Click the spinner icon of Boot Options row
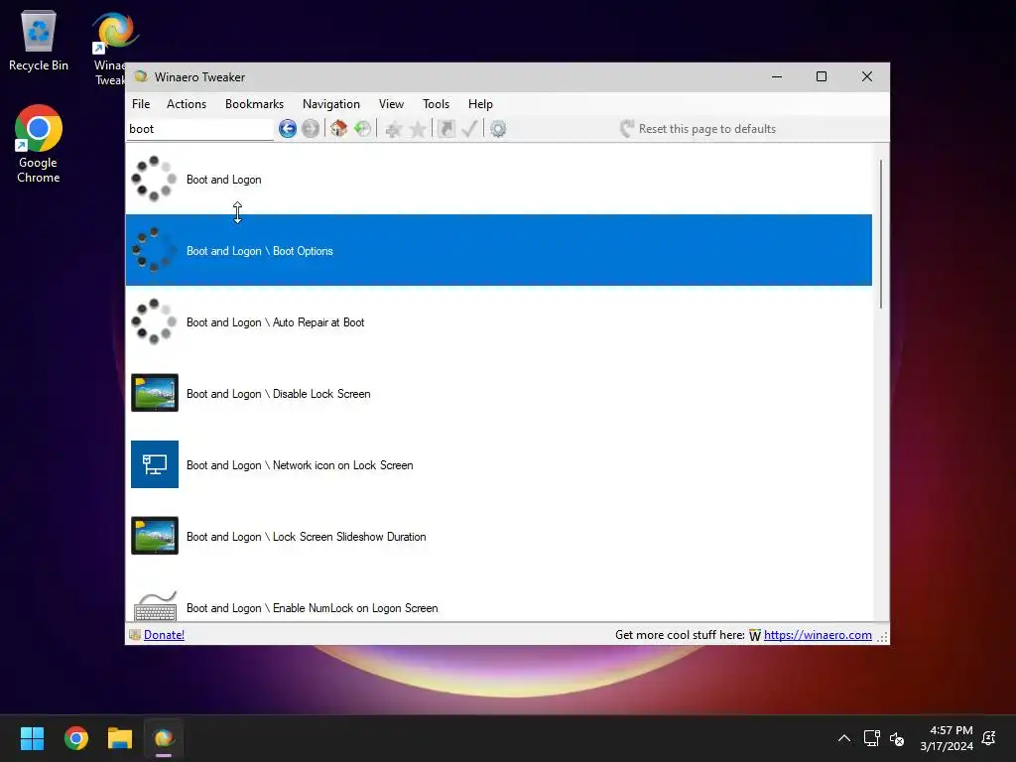The image size is (1016, 762). [154, 250]
